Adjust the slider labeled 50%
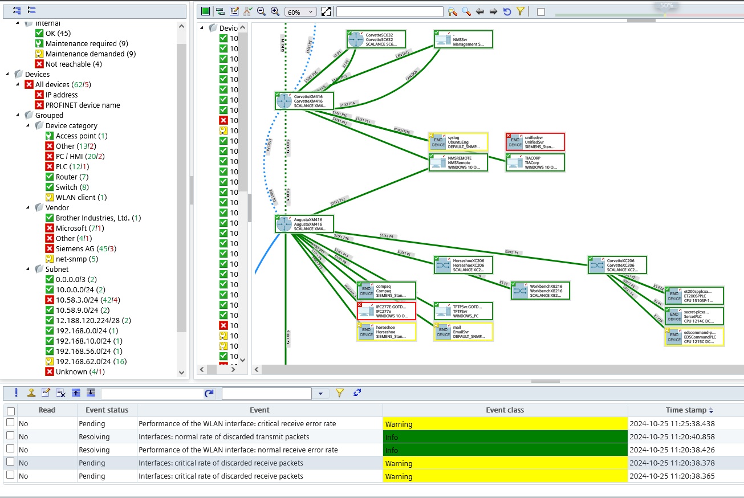This screenshot has height=498, width=744. pos(666,14)
